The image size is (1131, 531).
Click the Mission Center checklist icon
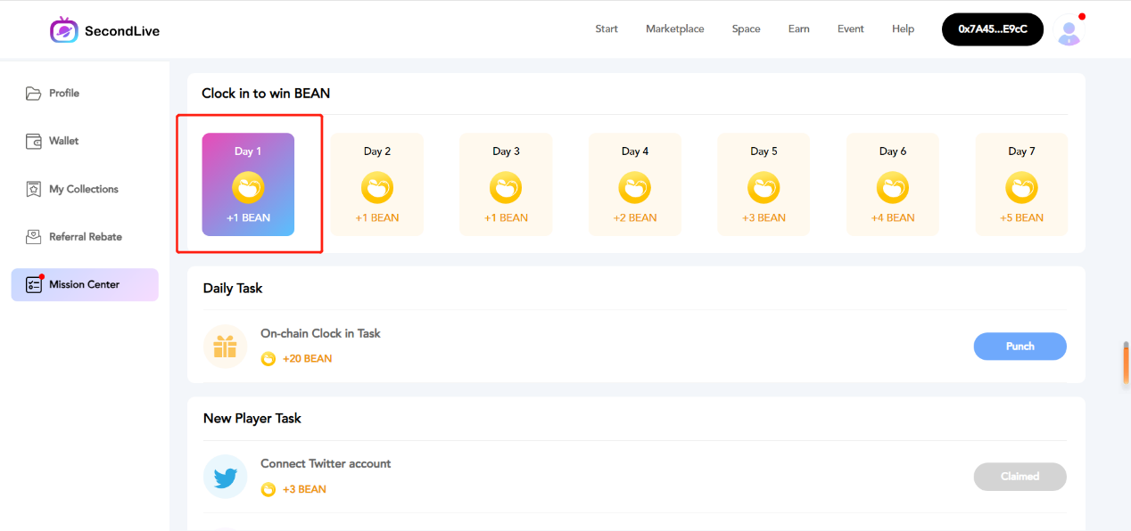tap(34, 285)
